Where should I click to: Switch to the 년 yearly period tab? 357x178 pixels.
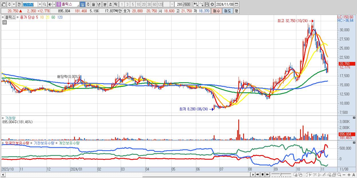tap(99, 4)
